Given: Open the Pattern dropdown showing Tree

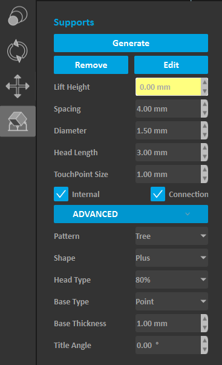Looking at the screenshot, I should point(172,236).
